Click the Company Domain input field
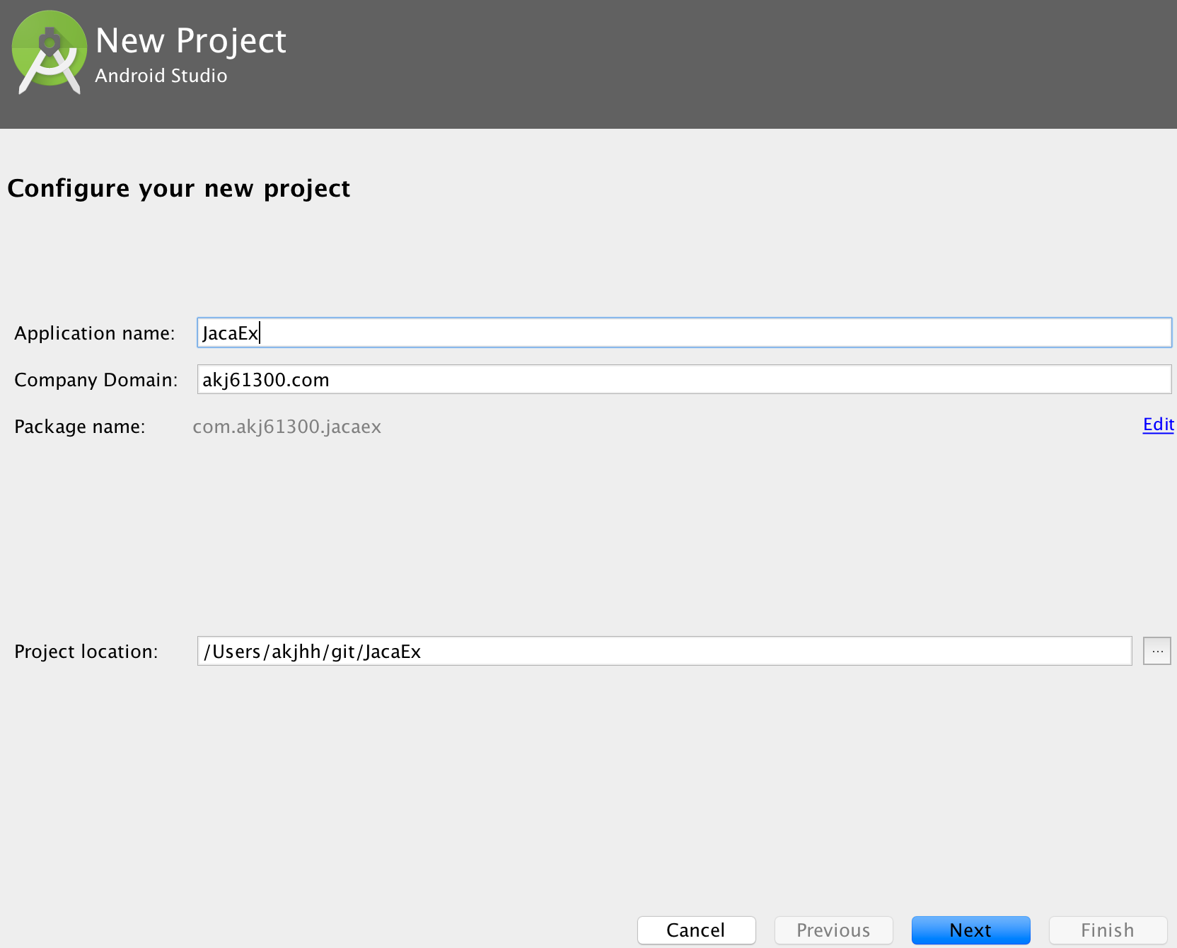The height and width of the screenshot is (948, 1177). pyautogui.click(x=684, y=379)
